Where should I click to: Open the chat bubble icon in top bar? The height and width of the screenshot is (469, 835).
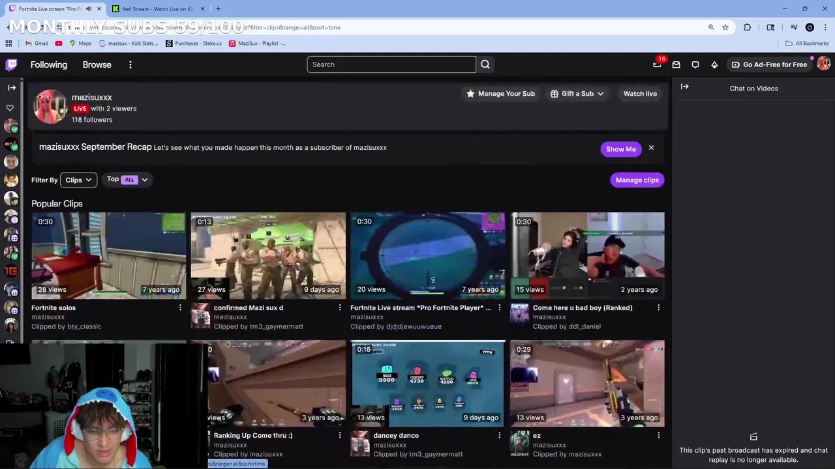click(x=695, y=64)
